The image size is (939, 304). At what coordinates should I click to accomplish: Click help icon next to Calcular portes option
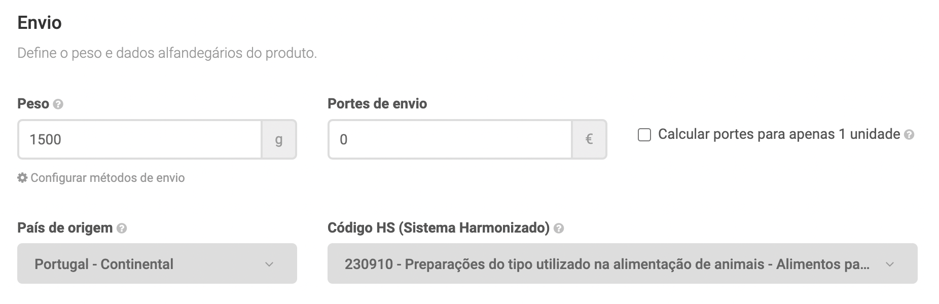[909, 135]
